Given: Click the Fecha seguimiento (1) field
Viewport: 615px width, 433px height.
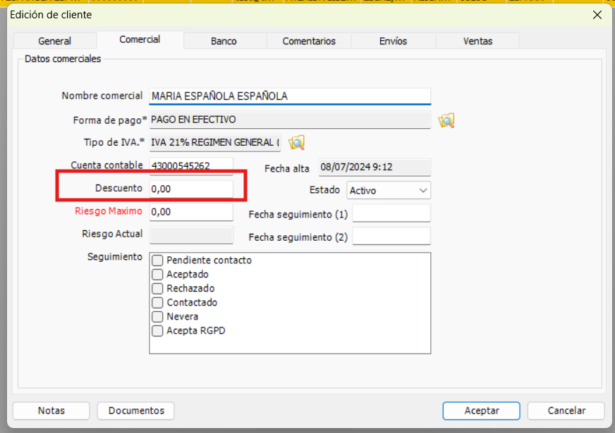Looking at the screenshot, I should pyautogui.click(x=391, y=213).
